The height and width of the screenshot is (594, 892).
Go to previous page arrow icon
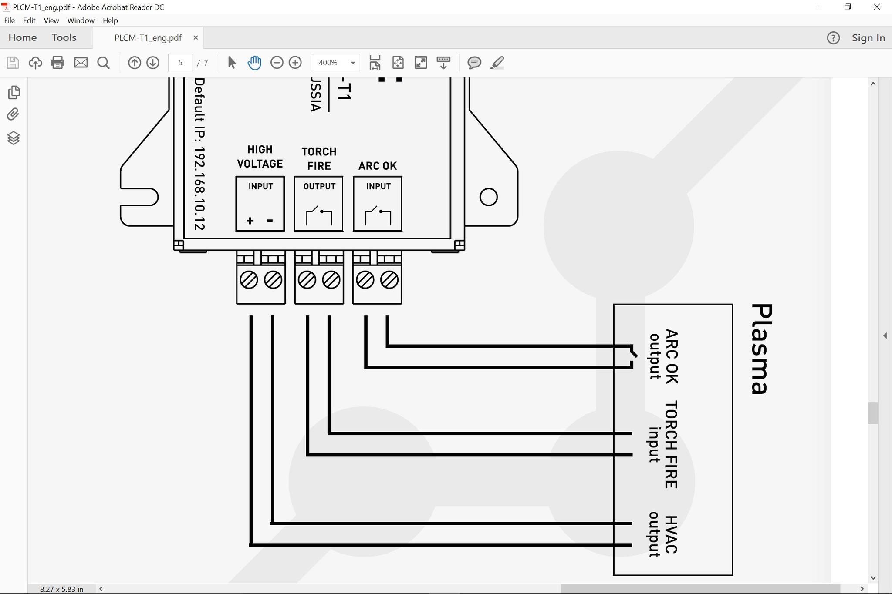pos(134,63)
